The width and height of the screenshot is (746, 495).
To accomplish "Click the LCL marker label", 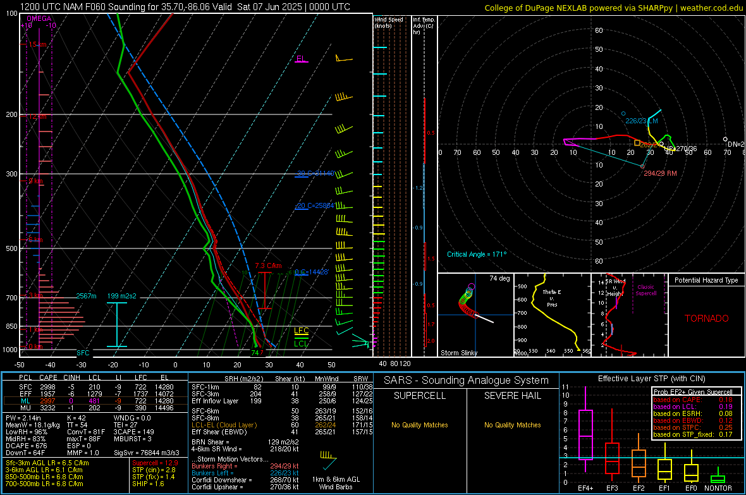I will pos(301,343).
